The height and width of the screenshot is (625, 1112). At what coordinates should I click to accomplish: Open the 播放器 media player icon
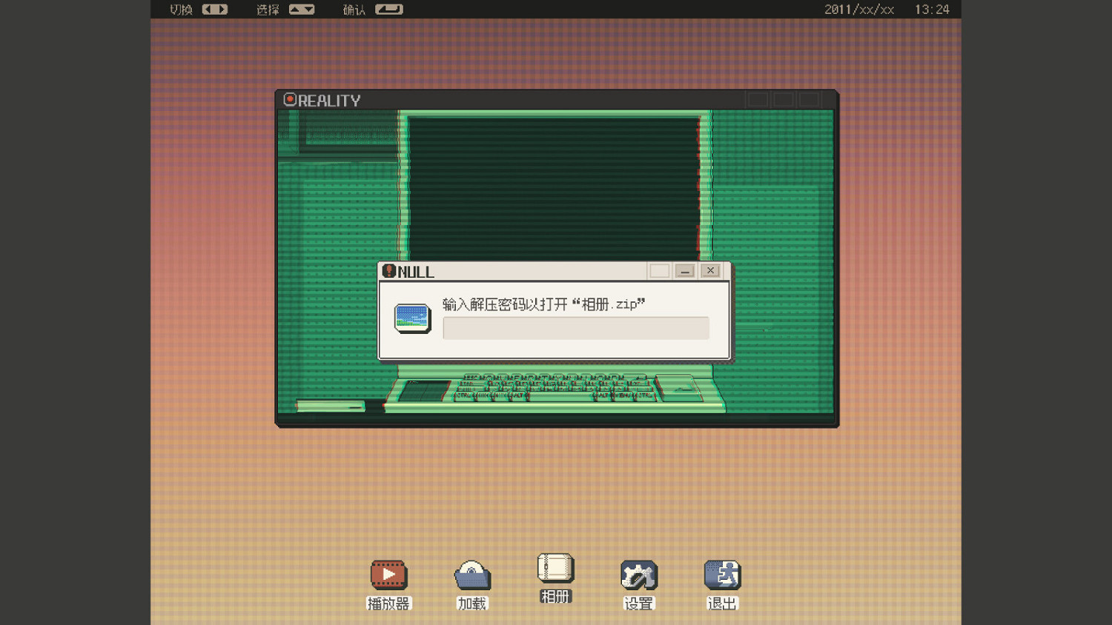click(x=388, y=575)
